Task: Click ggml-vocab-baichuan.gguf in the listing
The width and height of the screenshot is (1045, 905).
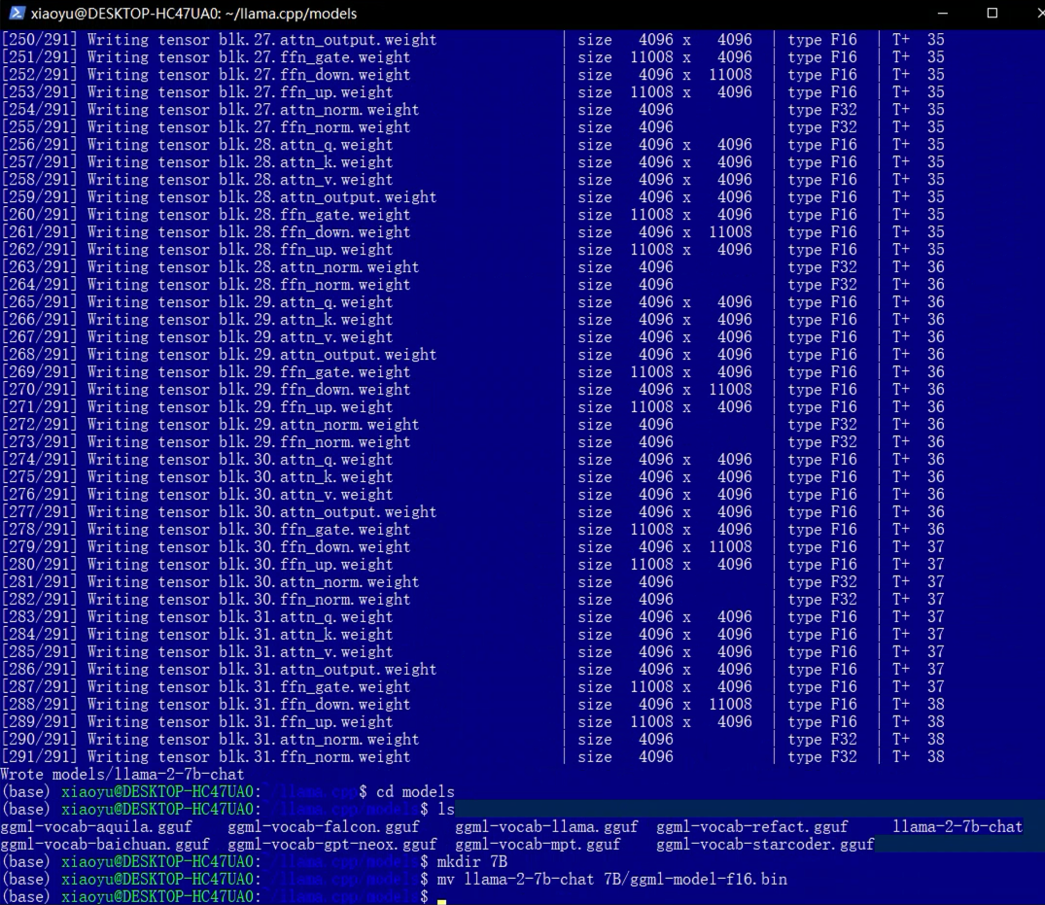Action: tap(105, 845)
